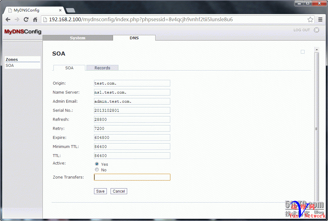This screenshot has height=221, width=328.
Task: Maximize the browser window
Action: 307,3
